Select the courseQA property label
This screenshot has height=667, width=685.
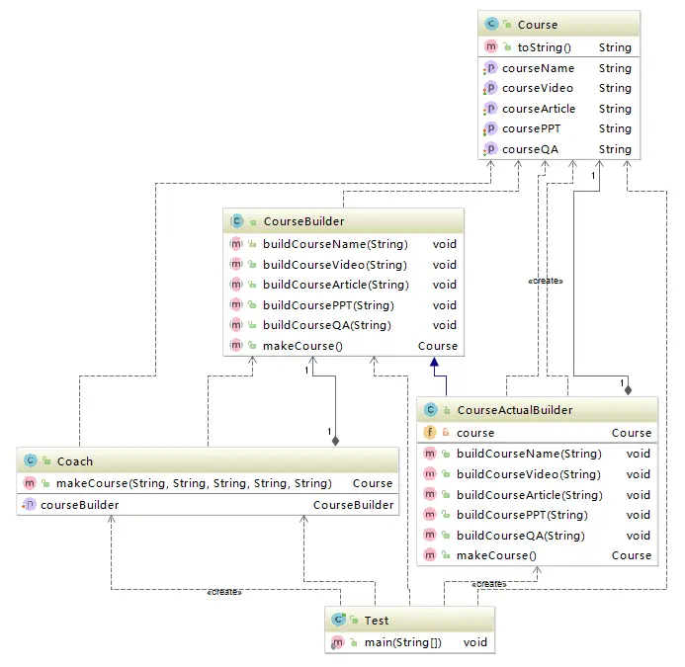coord(531,149)
